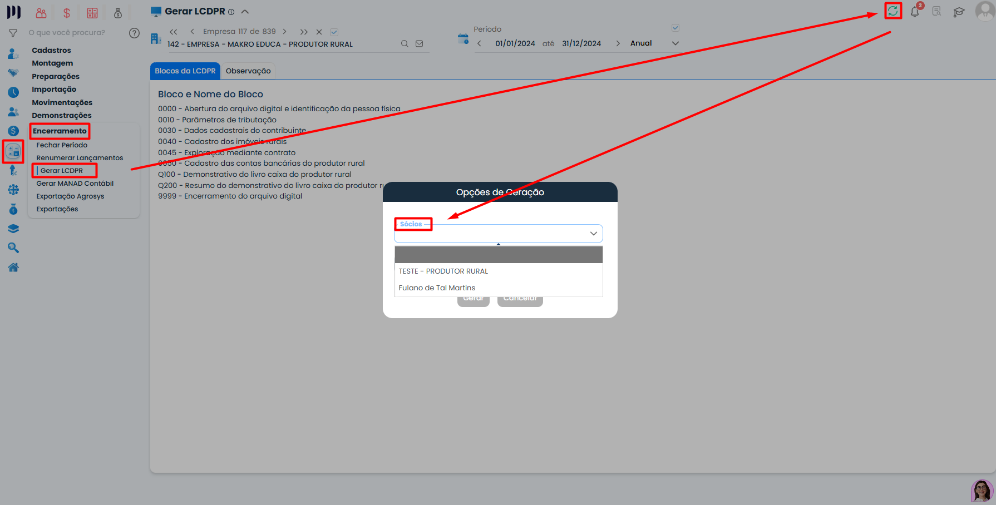Open Gerar LCDPR submenu item
Image resolution: width=996 pixels, height=505 pixels.
coord(62,171)
